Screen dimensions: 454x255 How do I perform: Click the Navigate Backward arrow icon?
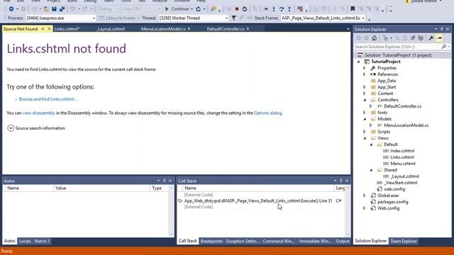(11, 9)
